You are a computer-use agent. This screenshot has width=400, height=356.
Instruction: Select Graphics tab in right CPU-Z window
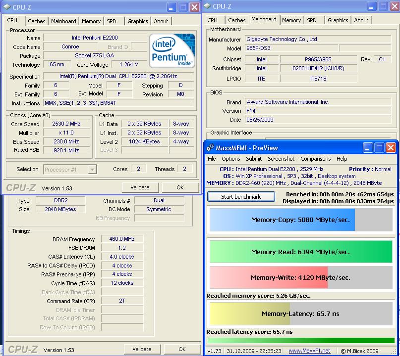point(338,20)
